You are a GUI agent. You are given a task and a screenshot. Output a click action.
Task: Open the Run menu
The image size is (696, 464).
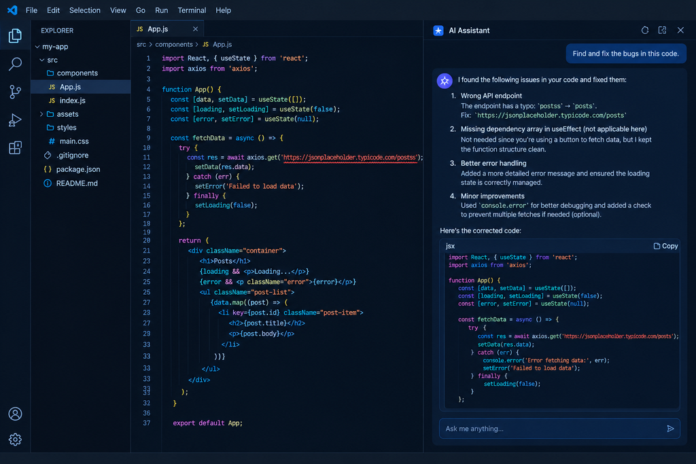pyautogui.click(x=162, y=10)
